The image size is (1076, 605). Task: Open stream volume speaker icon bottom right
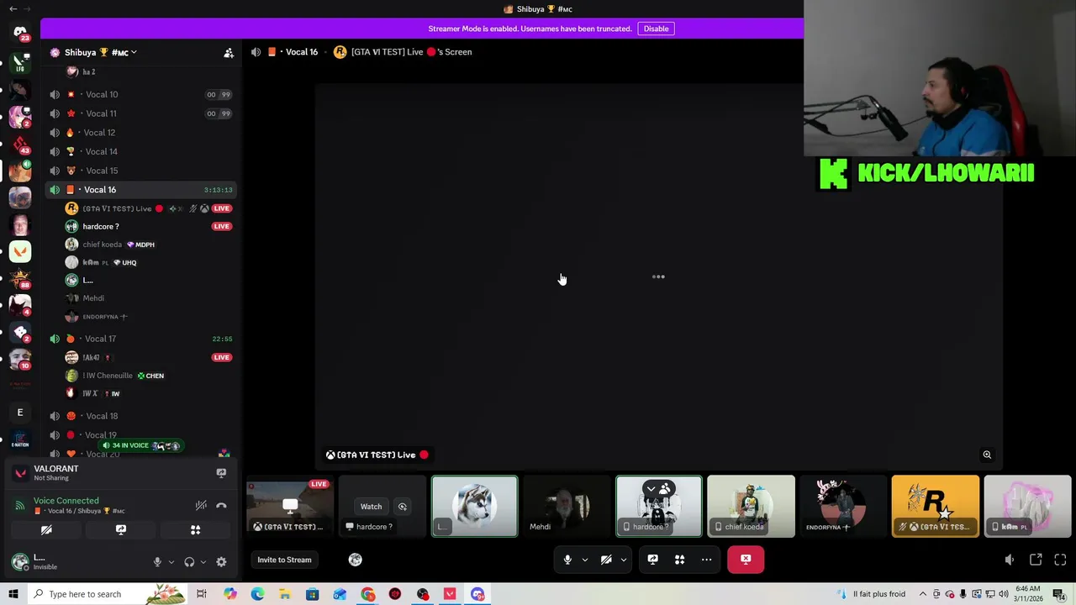(x=1010, y=560)
